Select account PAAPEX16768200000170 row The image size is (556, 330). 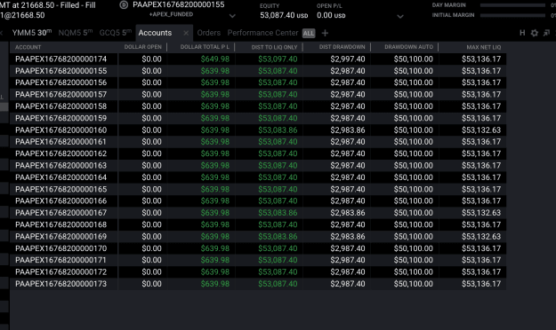click(258, 248)
